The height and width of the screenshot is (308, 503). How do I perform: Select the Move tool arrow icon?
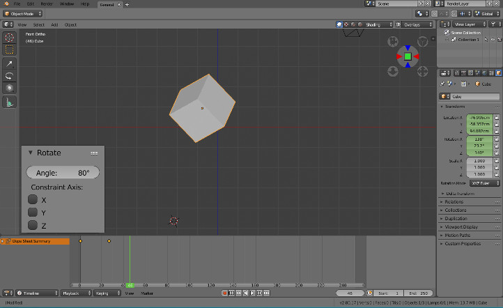pos(9,64)
